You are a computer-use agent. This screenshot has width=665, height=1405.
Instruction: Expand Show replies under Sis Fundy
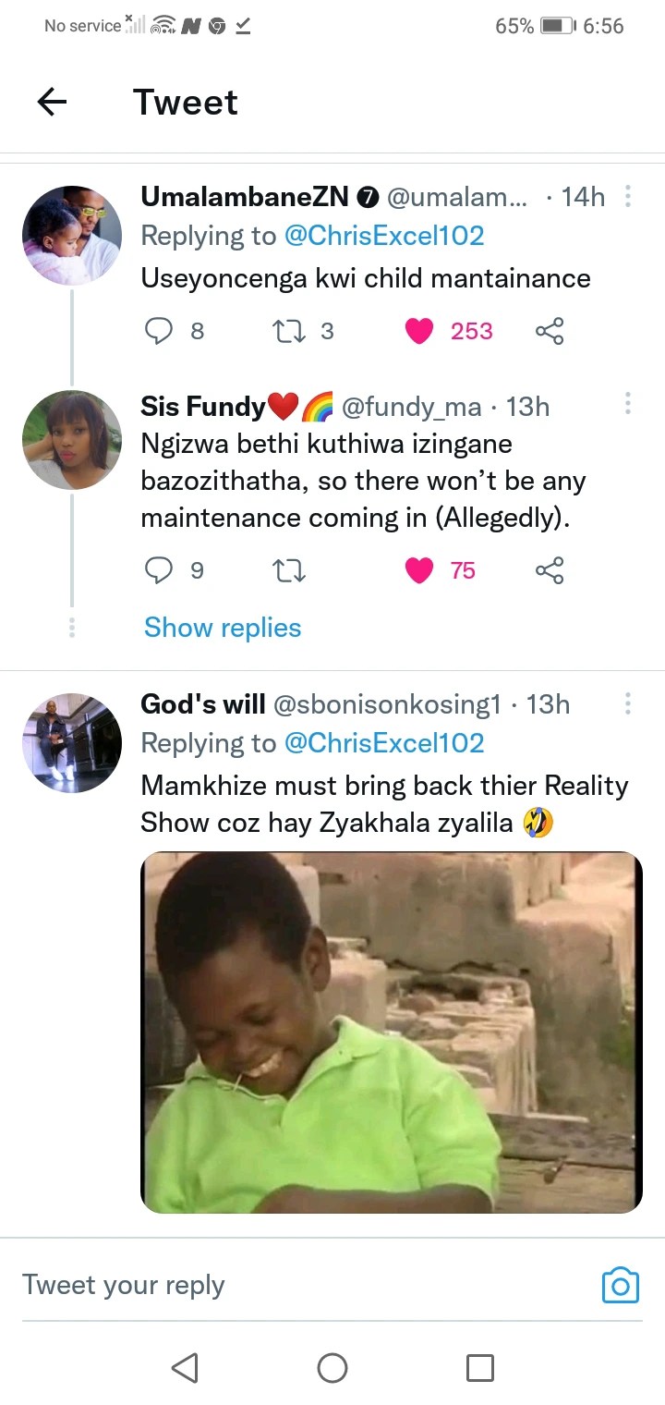pyautogui.click(x=223, y=628)
